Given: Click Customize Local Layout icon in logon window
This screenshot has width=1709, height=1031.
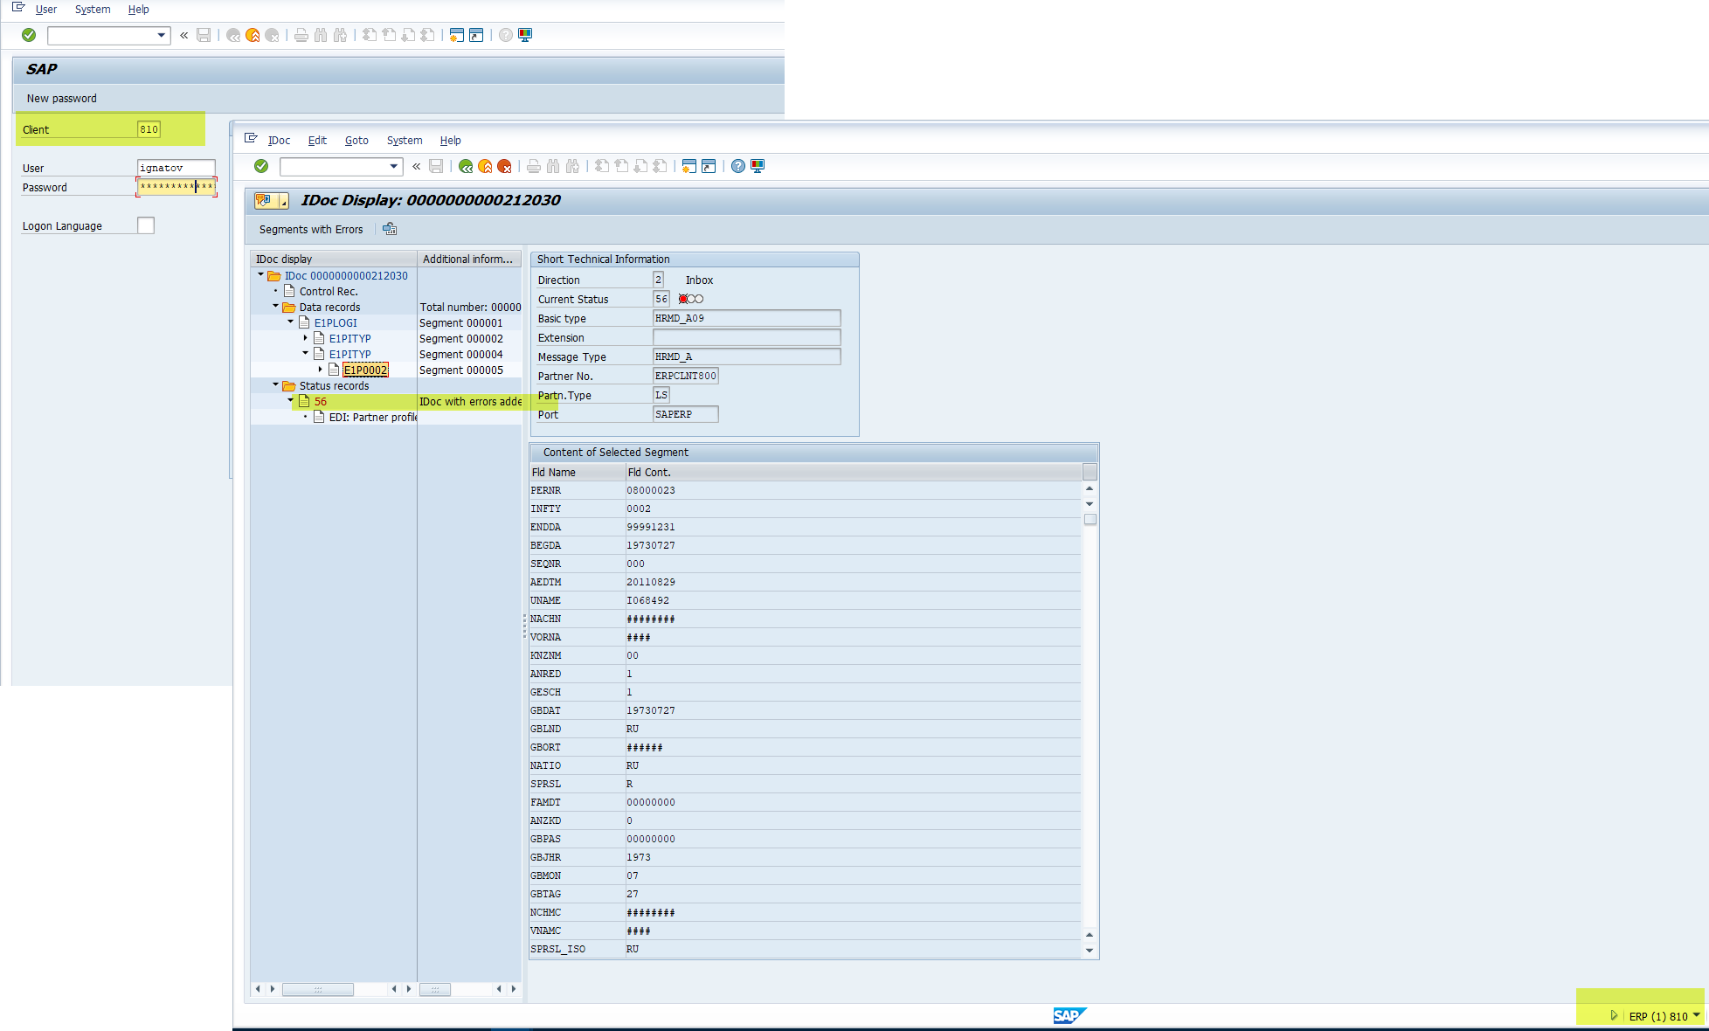Looking at the screenshot, I should (x=525, y=35).
